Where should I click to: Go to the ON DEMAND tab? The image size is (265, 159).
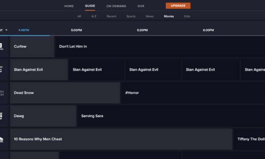coord(116,6)
